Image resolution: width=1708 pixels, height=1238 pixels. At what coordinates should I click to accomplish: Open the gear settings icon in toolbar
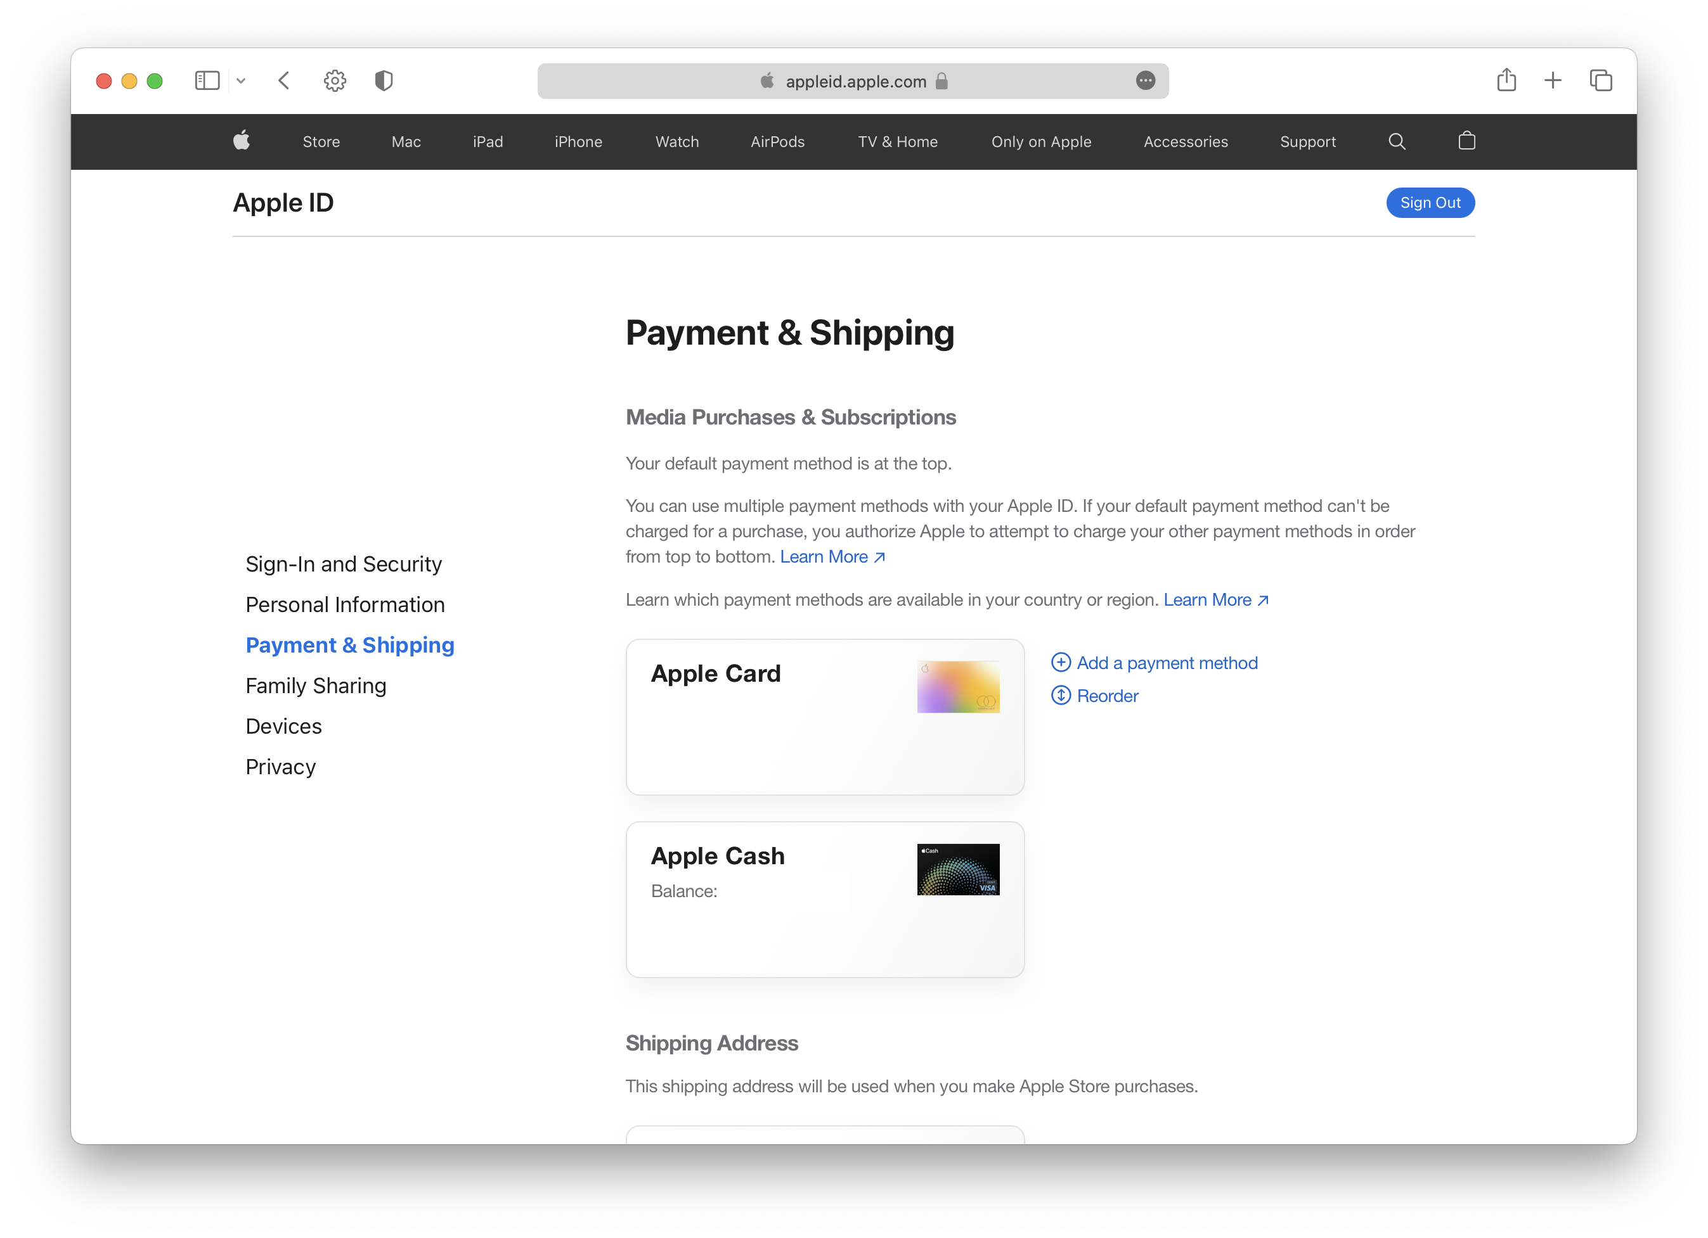click(x=335, y=80)
